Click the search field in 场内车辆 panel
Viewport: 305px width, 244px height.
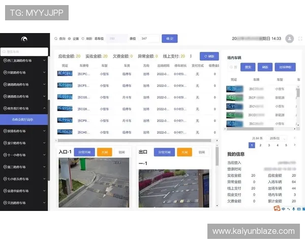click(233, 67)
